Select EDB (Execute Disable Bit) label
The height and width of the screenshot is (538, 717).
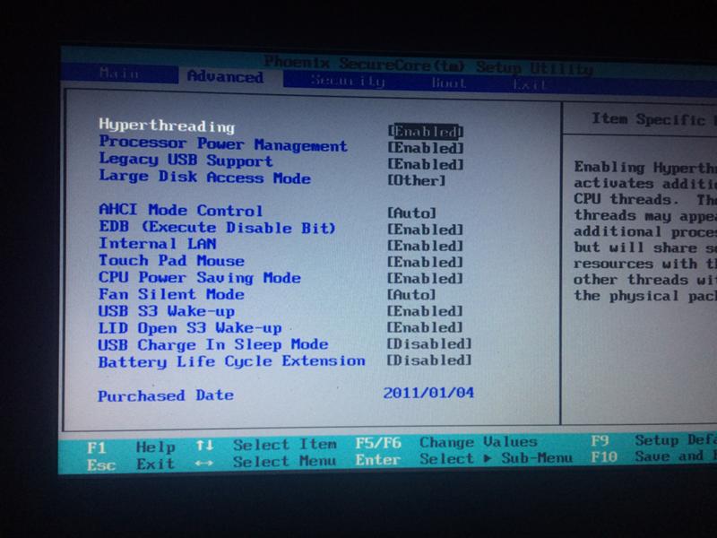(218, 228)
